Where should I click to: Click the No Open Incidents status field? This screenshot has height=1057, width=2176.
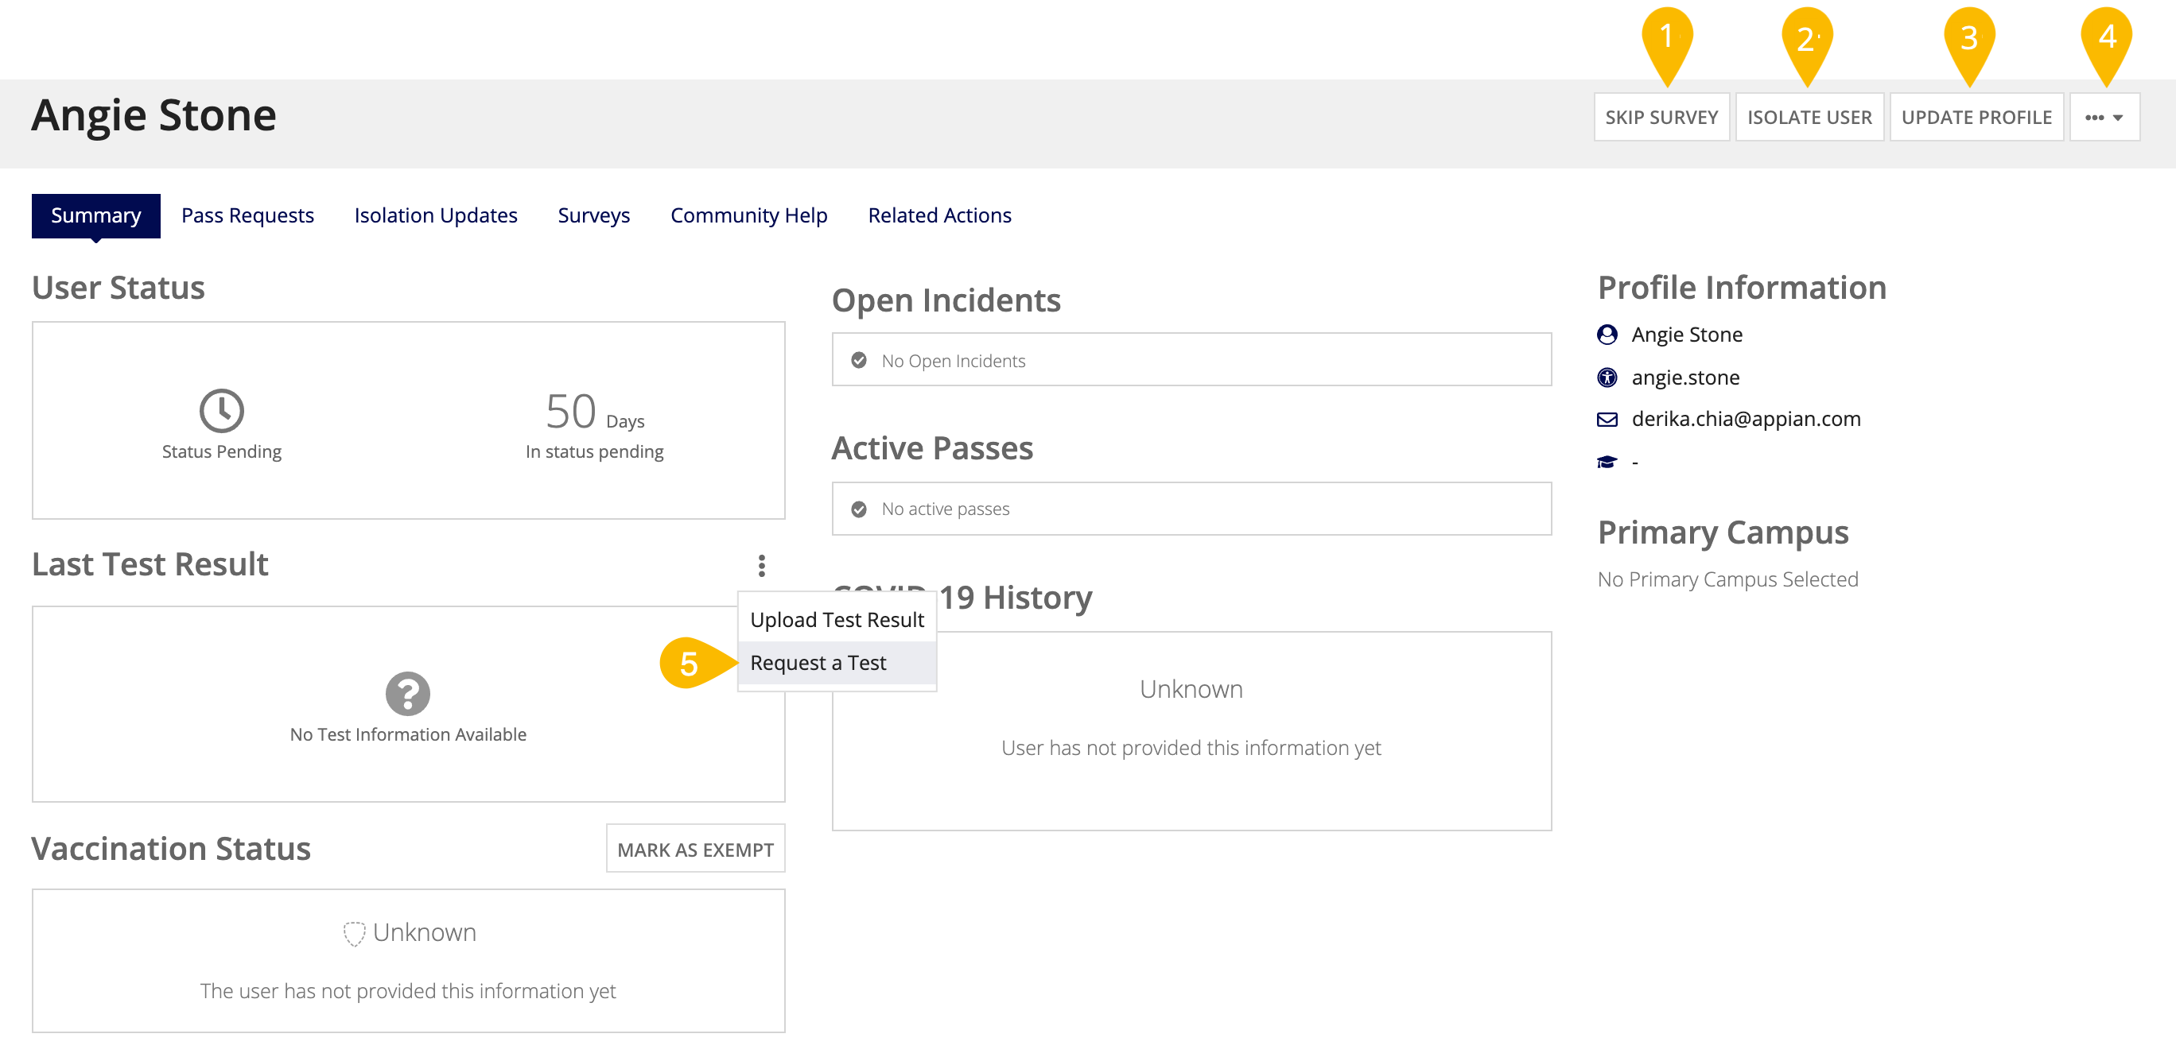(x=1191, y=361)
